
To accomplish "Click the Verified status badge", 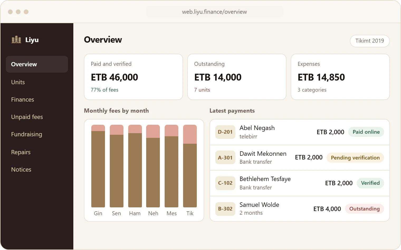I will (x=370, y=183).
